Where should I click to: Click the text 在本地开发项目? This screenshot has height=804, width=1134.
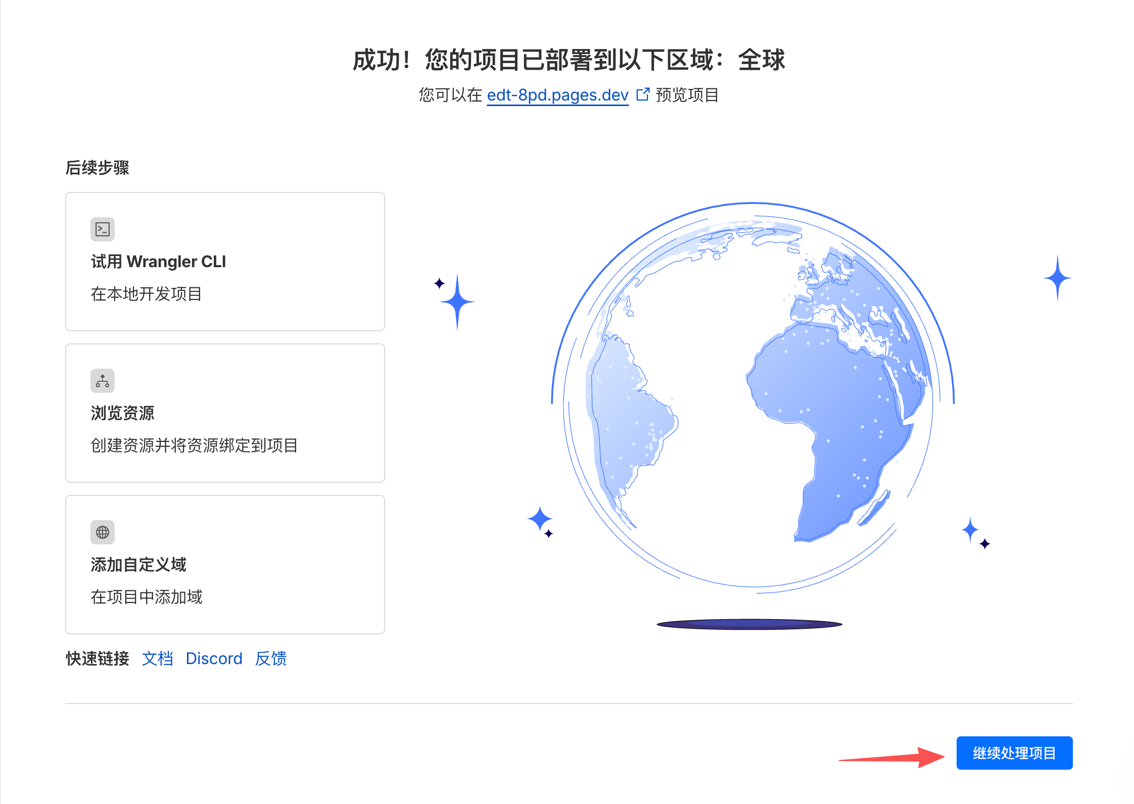click(x=147, y=294)
